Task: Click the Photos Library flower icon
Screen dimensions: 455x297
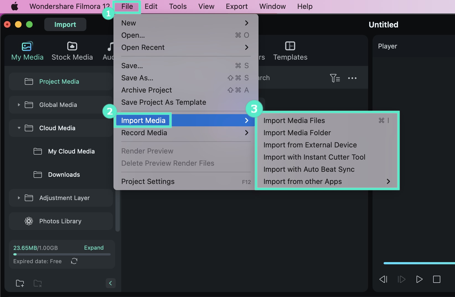Action: click(x=29, y=221)
